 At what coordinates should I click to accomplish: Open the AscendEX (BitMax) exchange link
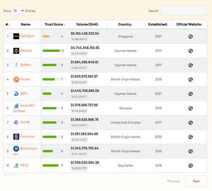click(x=24, y=108)
